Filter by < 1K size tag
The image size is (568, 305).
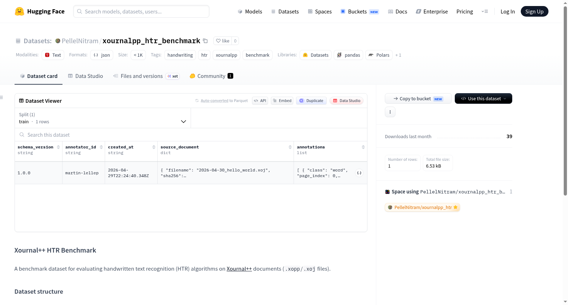(x=138, y=55)
